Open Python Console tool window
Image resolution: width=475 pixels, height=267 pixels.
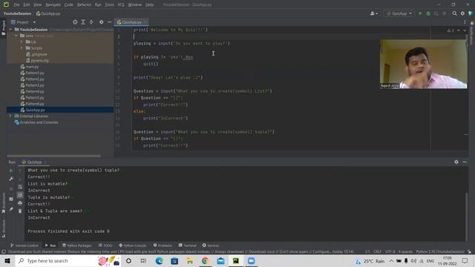133,245
